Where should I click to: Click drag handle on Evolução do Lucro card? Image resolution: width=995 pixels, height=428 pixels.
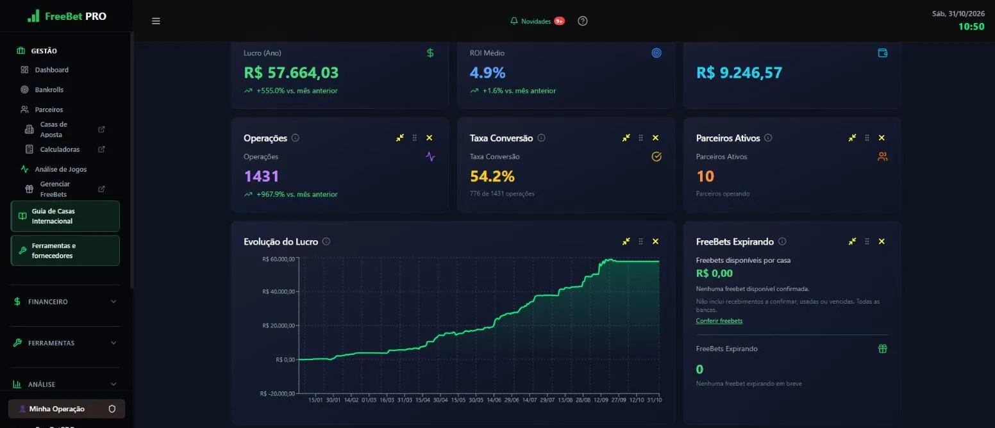[x=640, y=242]
